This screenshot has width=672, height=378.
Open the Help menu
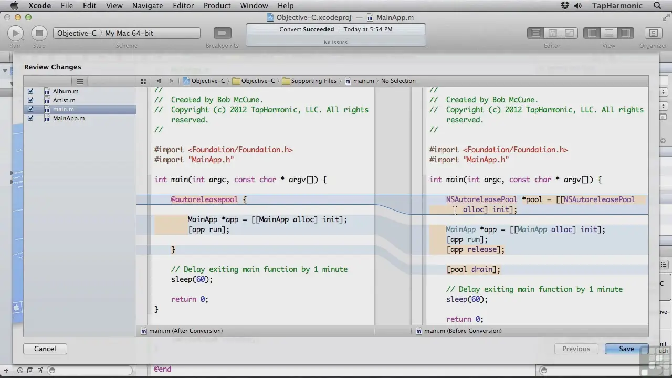coord(286,6)
